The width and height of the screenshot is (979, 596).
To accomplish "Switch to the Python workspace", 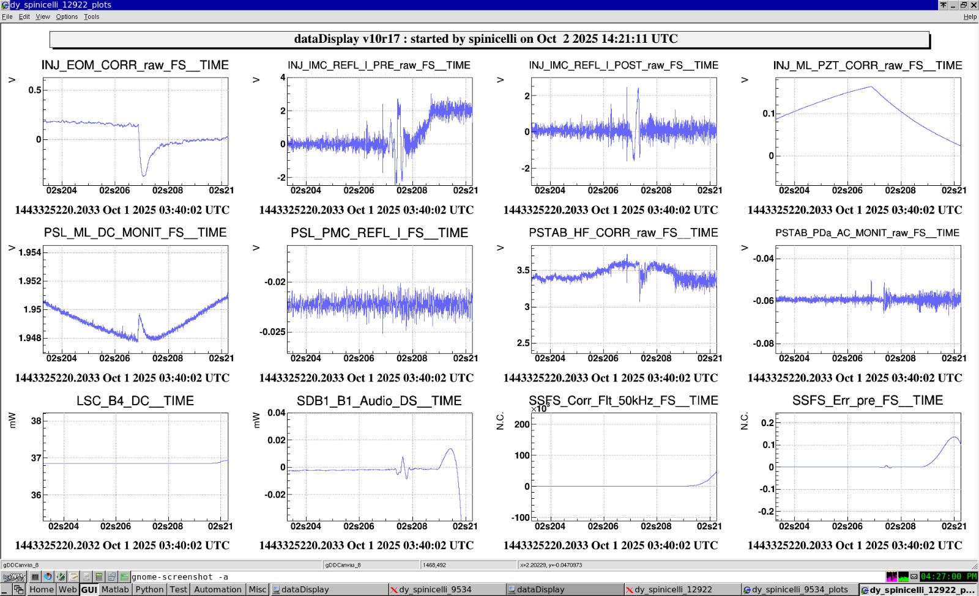I will pos(149,590).
